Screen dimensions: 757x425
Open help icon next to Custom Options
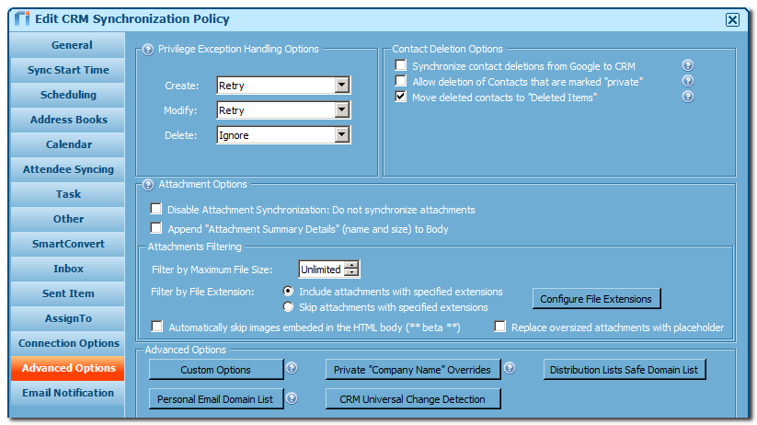point(292,368)
